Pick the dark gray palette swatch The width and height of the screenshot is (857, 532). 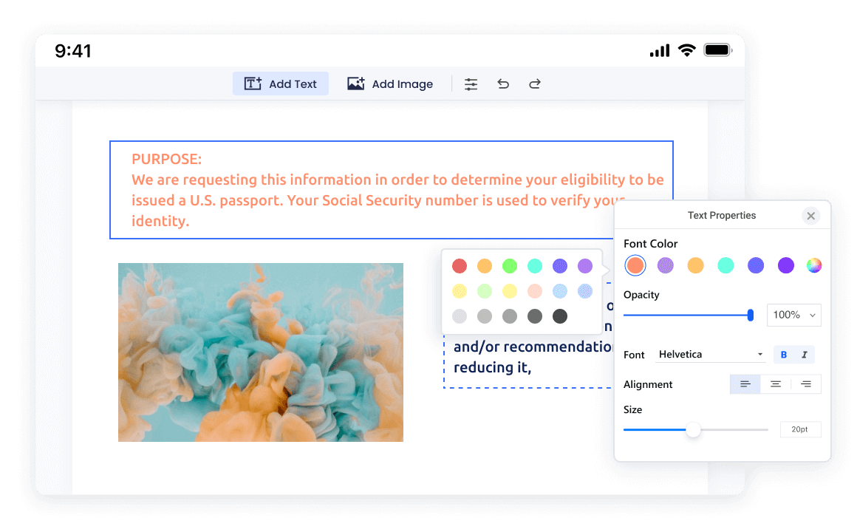pyautogui.click(x=560, y=316)
